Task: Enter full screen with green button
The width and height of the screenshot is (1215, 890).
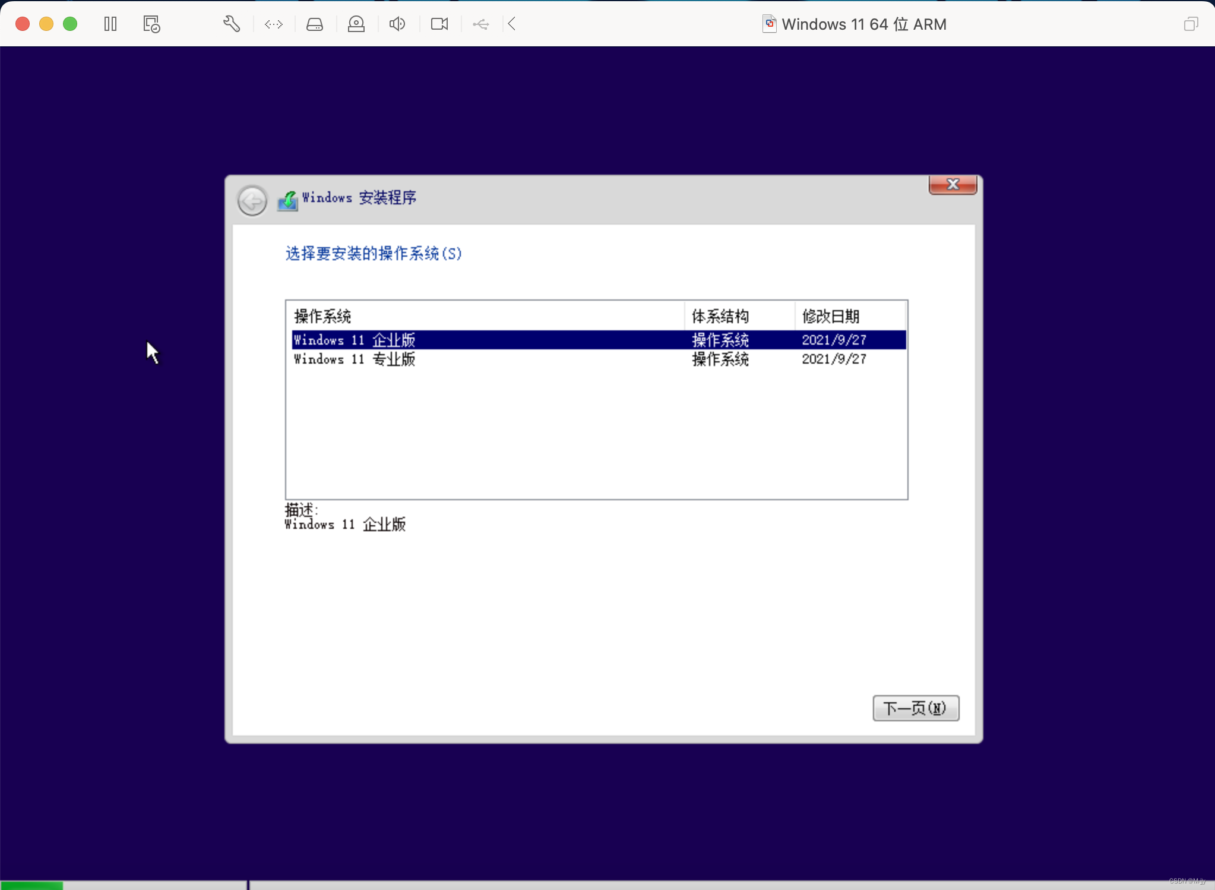Action: click(x=70, y=24)
